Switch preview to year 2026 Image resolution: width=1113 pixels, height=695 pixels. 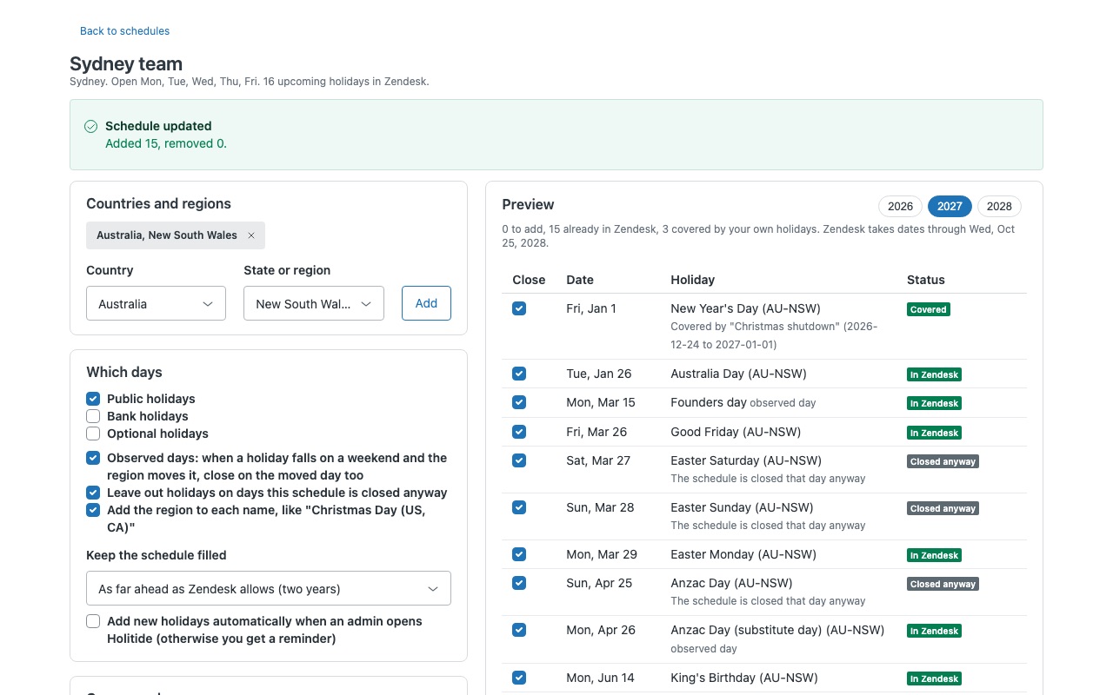(900, 206)
